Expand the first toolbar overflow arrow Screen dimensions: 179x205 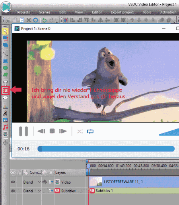pyautogui.click(x=57, y=22)
